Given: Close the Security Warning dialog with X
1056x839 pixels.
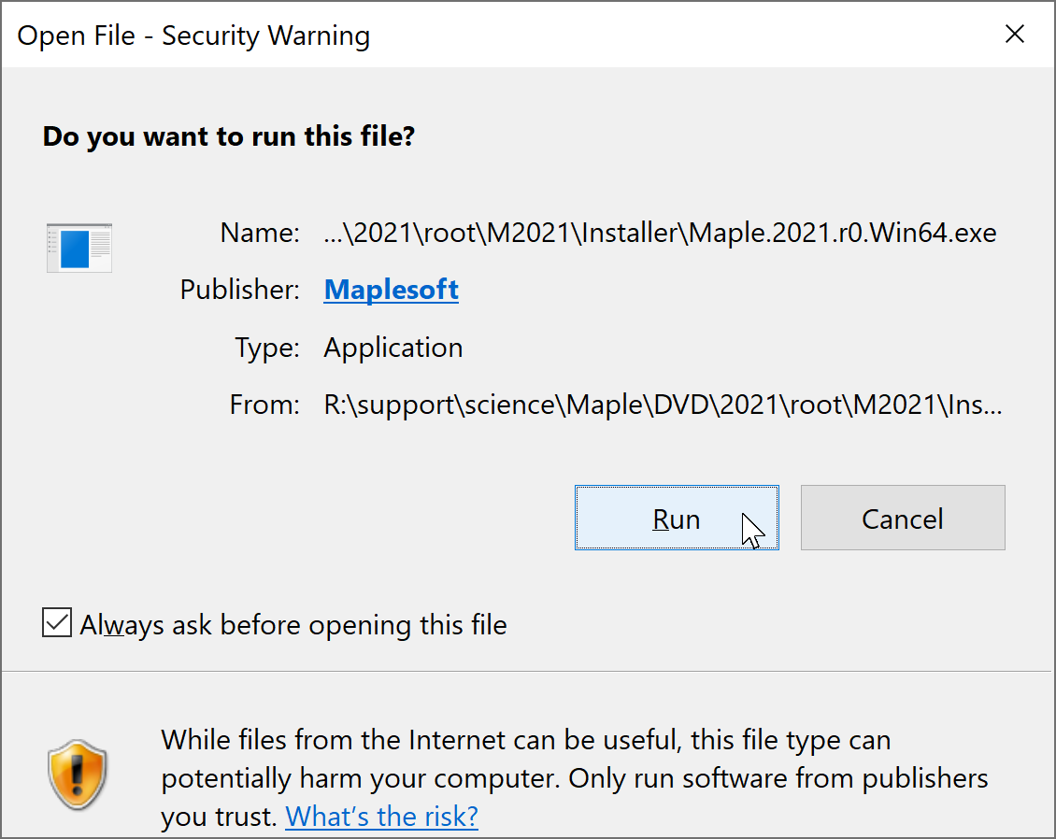Looking at the screenshot, I should coord(1014,36).
